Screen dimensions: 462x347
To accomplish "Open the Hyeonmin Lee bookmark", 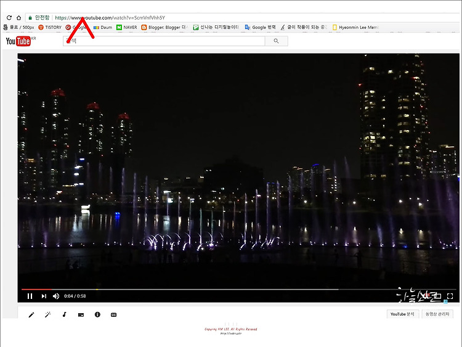I will (355, 27).
